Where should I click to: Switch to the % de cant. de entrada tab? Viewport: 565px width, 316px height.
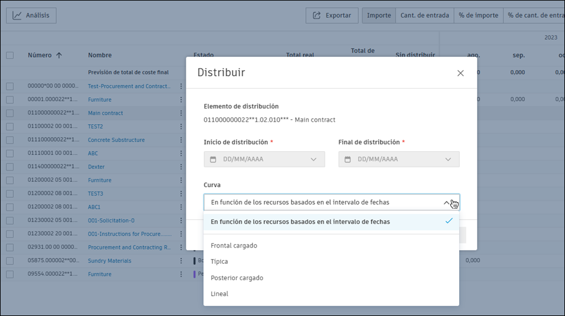(x=534, y=16)
